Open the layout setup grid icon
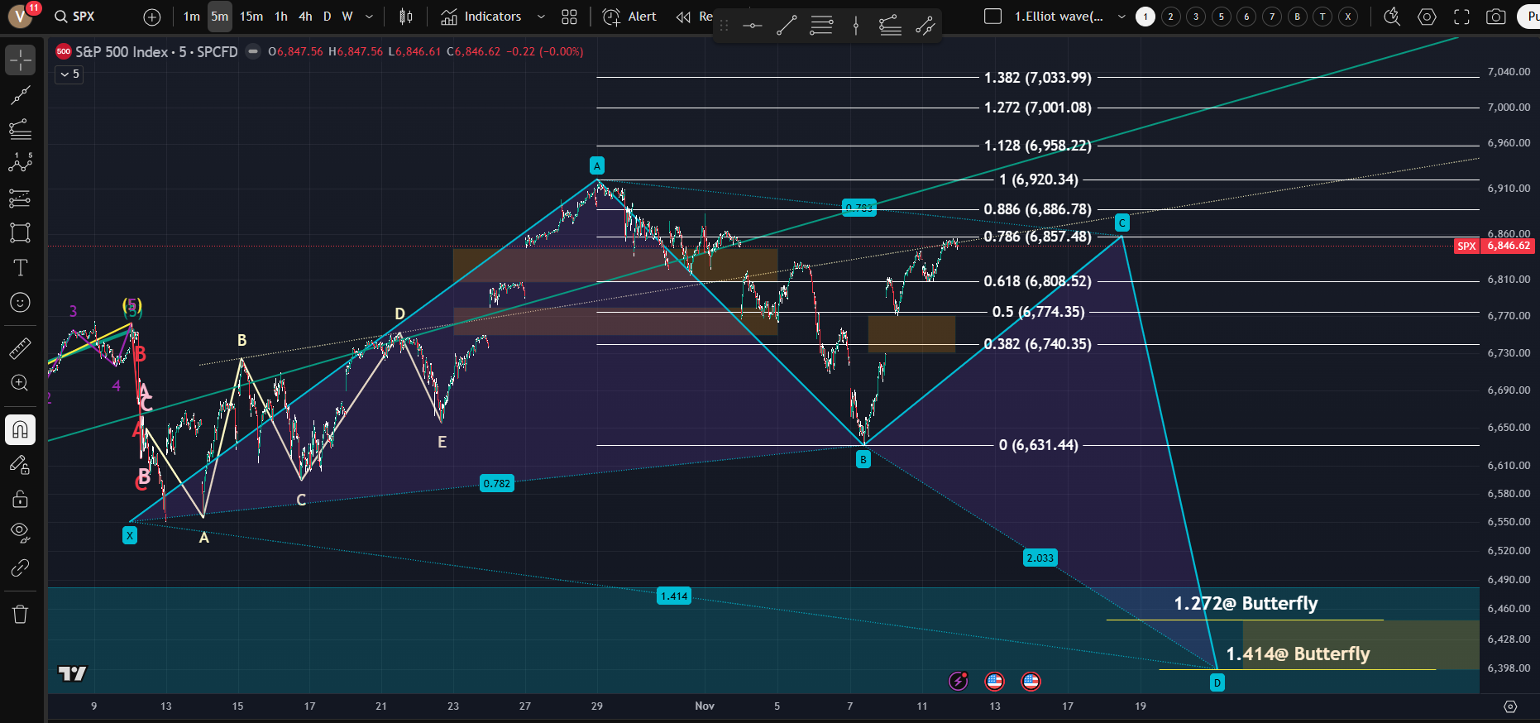Screen dimensions: 1540x723 pyautogui.click(x=569, y=17)
